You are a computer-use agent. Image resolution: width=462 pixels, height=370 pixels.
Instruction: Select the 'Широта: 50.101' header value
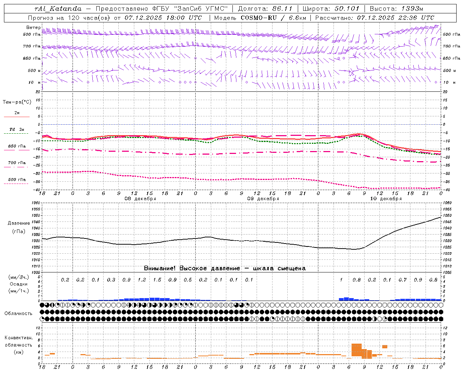click(x=331, y=9)
